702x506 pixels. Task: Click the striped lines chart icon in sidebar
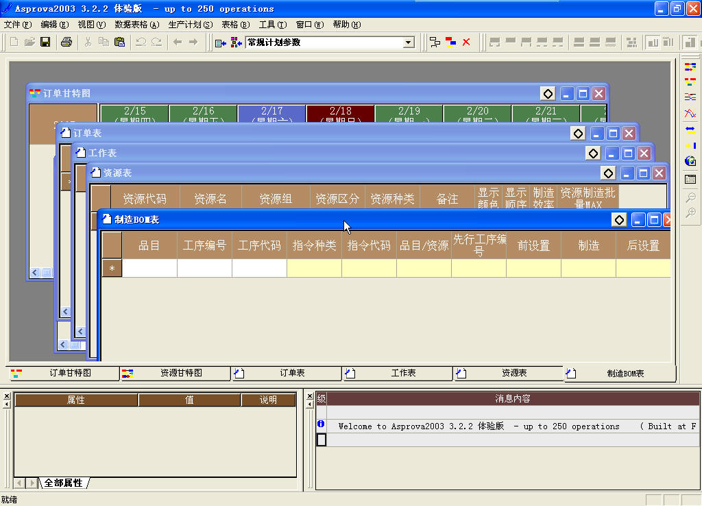pos(690,97)
